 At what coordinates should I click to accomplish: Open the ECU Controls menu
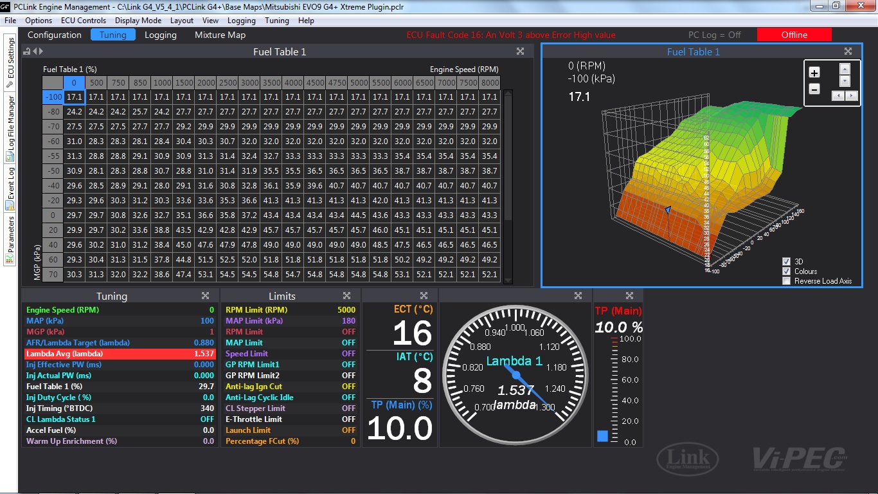[84, 21]
